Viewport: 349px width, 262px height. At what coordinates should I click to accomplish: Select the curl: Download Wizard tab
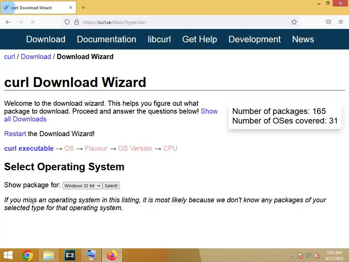click(38, 8)
